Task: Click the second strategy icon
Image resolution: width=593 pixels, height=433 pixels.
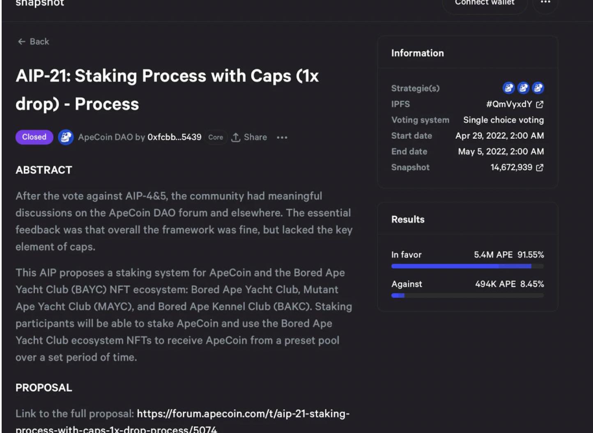Action: 523,88
